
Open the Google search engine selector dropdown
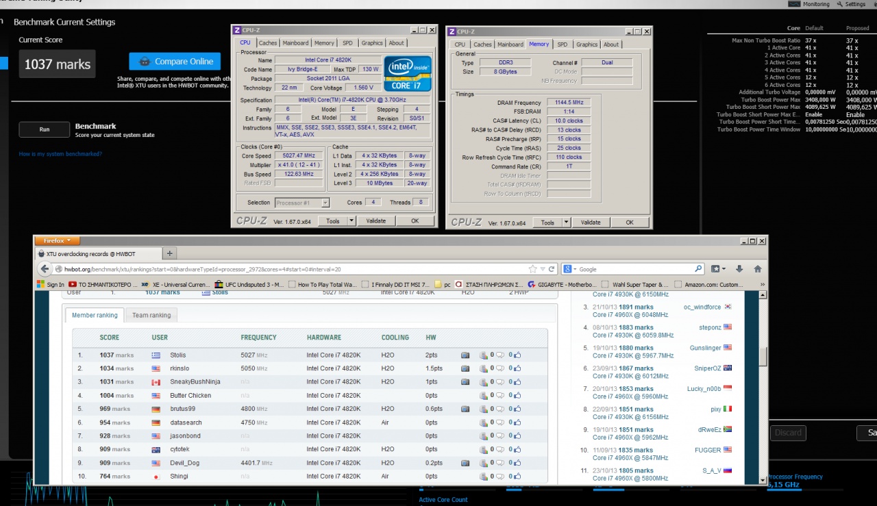point(571,269)
